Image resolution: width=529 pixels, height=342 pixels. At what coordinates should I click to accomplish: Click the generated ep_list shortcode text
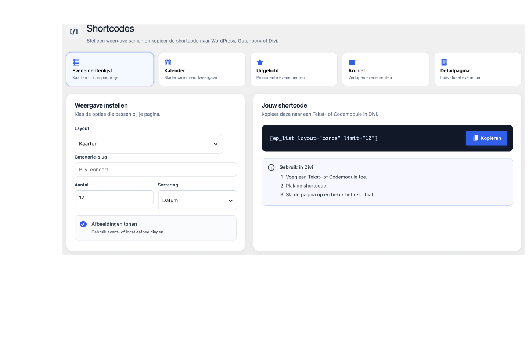pos(324,138)
